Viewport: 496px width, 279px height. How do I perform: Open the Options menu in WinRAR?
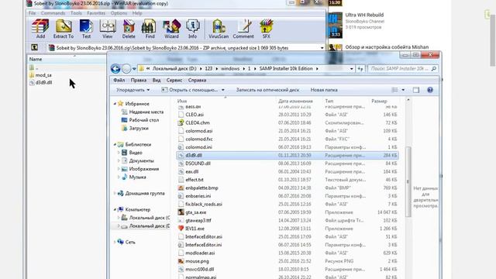point(119,13)
